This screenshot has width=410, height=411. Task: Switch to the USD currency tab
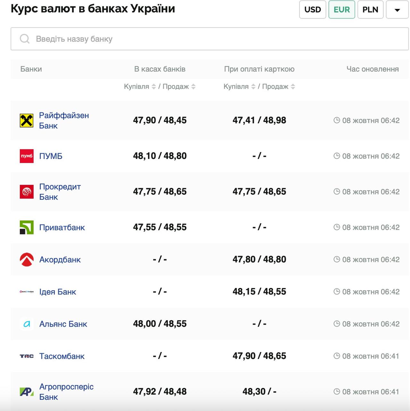[313, 10]
